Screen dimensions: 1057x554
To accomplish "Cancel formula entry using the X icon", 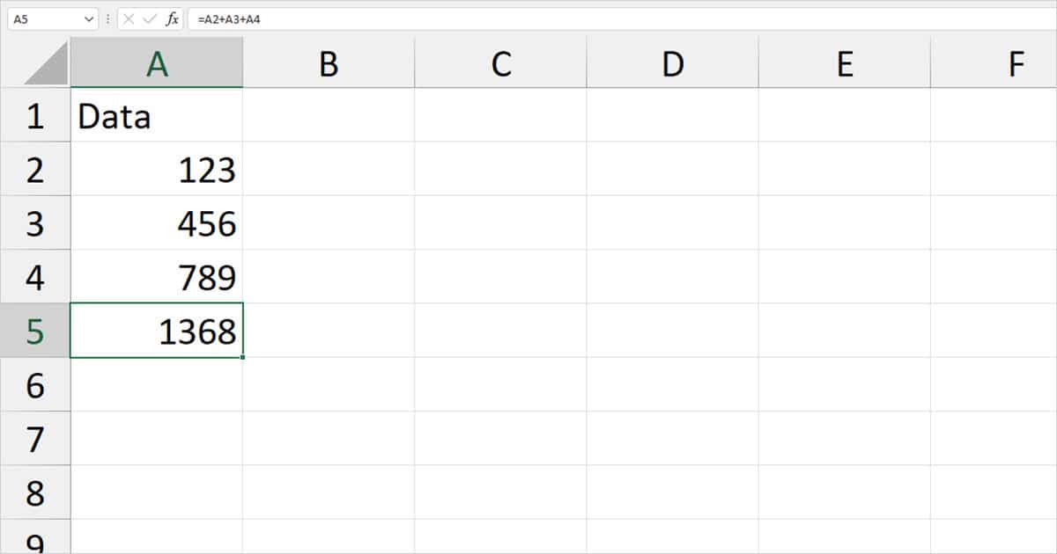I will point(129,16).
